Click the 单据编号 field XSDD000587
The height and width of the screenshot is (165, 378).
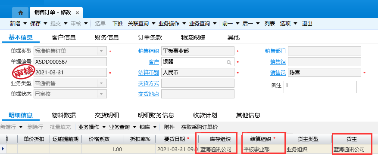point(70,62)
